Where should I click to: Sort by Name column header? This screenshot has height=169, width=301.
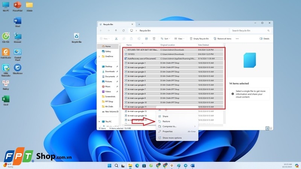[x=129, y=45]
